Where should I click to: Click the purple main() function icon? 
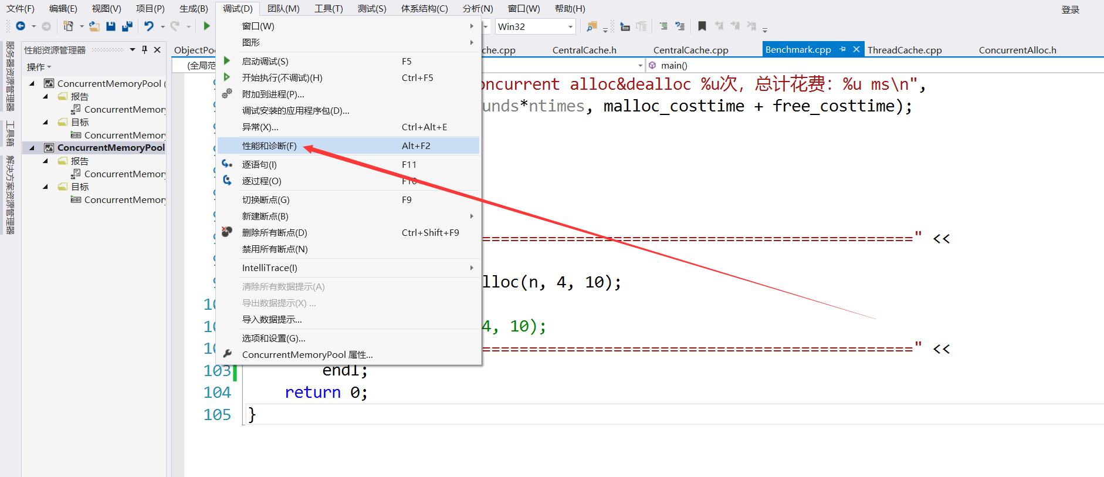tap(652, 65)
